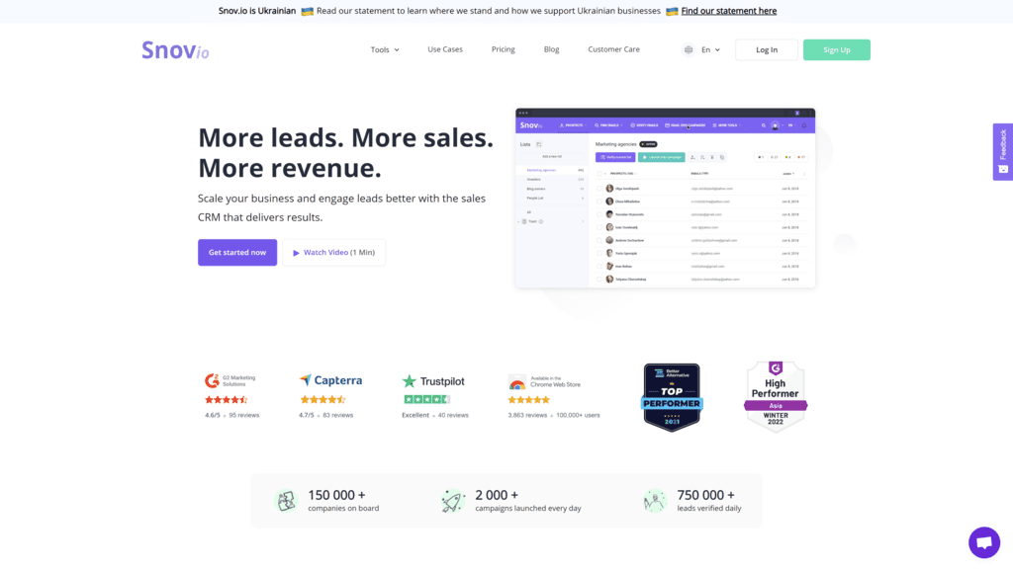
Task: Click the G2 High Performer Asia badge
Action: coord(776,396)
